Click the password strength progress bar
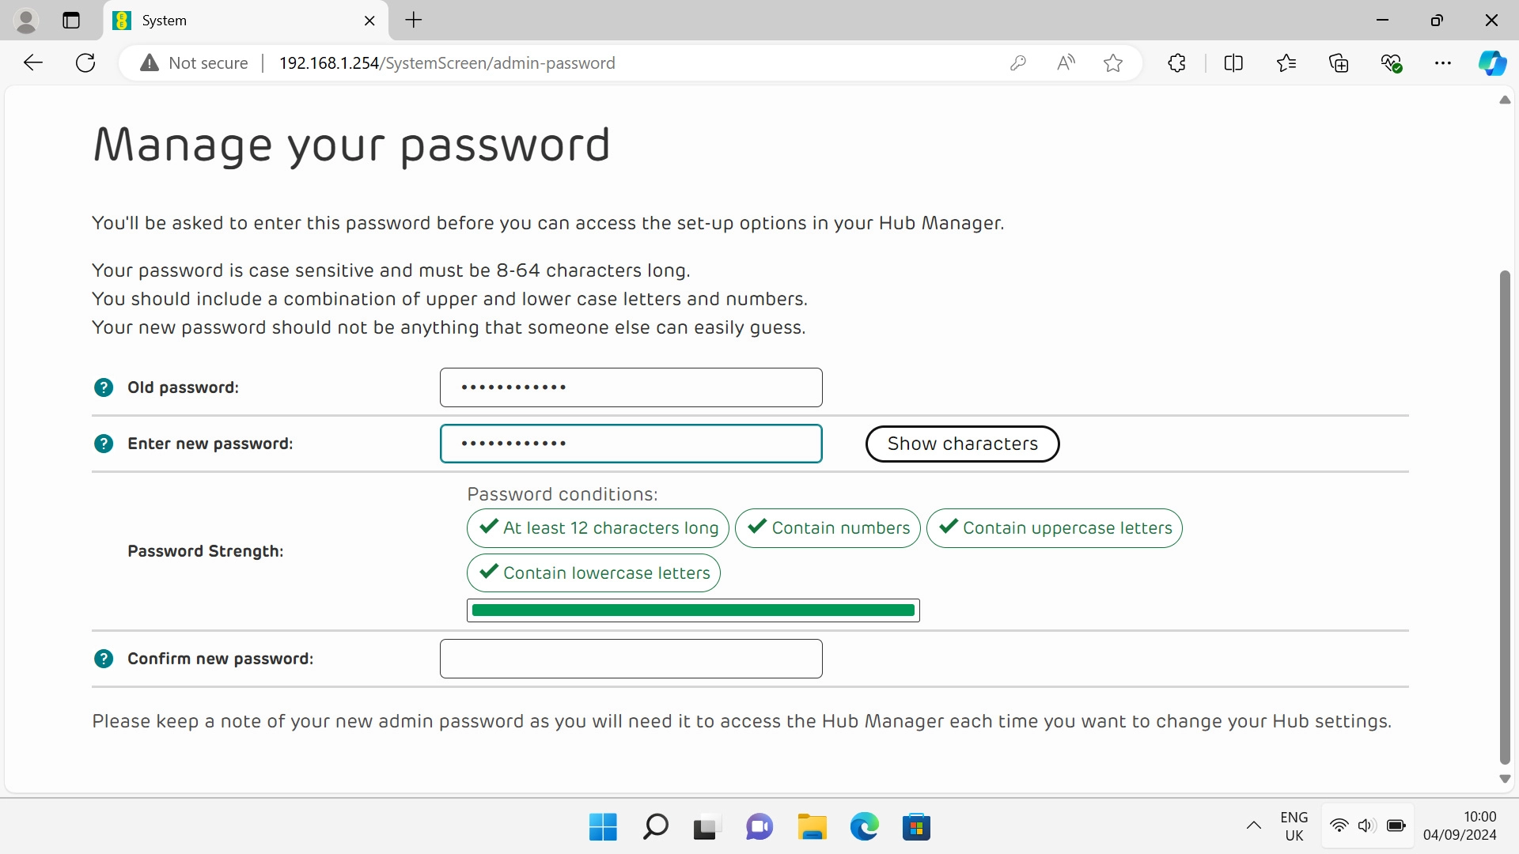This screenshot has height=854, width=1519. click(693, 610)
